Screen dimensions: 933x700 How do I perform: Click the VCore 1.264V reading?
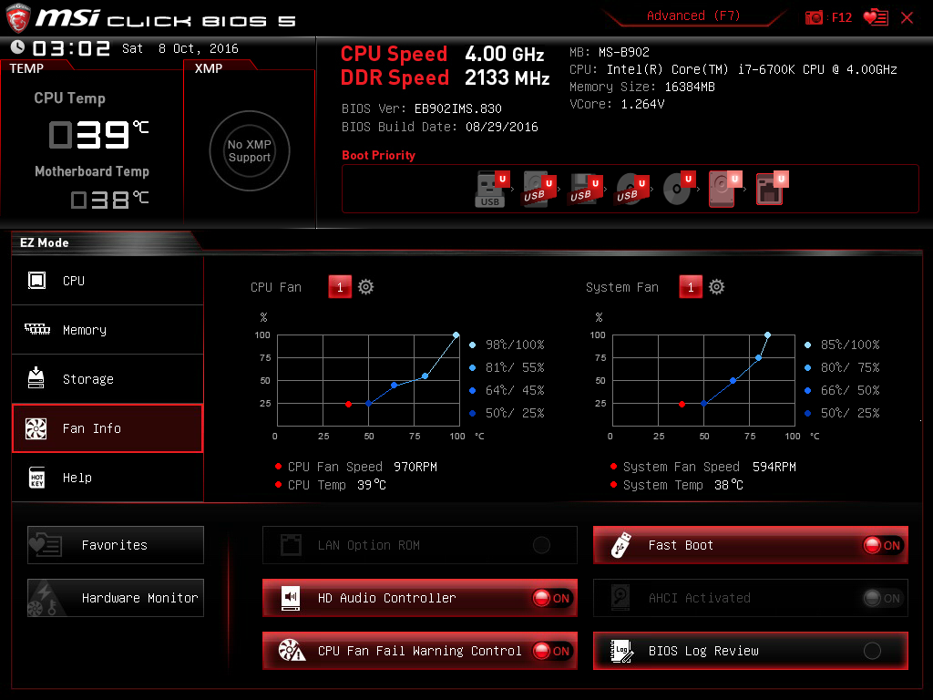[617, 104]
